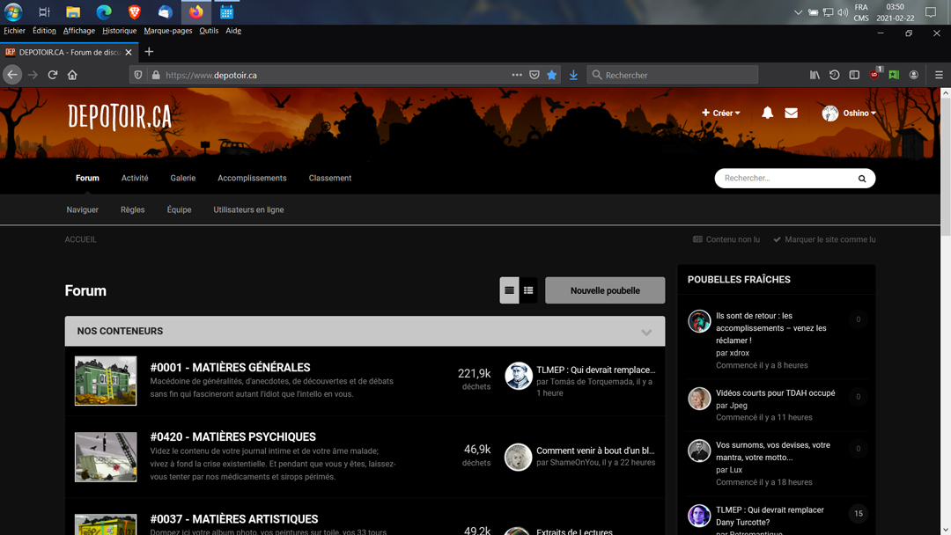Open the Firefox account icon
This screenshot has width=951, height=535.
click(913, 75)
